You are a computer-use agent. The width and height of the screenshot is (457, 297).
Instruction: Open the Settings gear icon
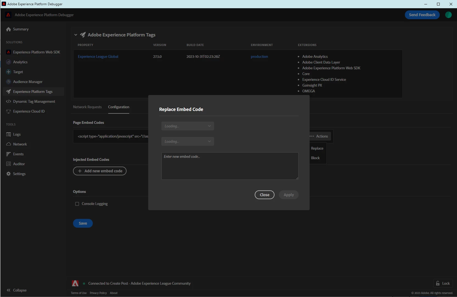click(9, 174)
